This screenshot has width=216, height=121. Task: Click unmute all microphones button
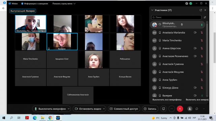click(197, 100)
